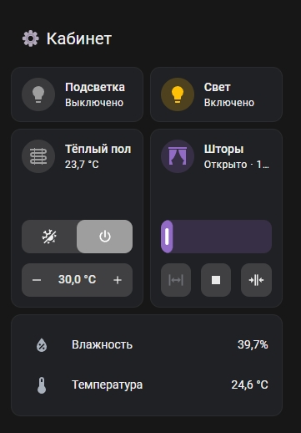Image resolution: width=301 pixels, height=433 pixels.
Task: Stop the curtains with the square button
Action: coord(216,280)
